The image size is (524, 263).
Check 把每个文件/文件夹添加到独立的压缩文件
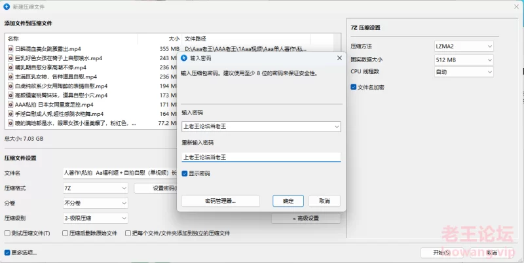pos(128,234)
